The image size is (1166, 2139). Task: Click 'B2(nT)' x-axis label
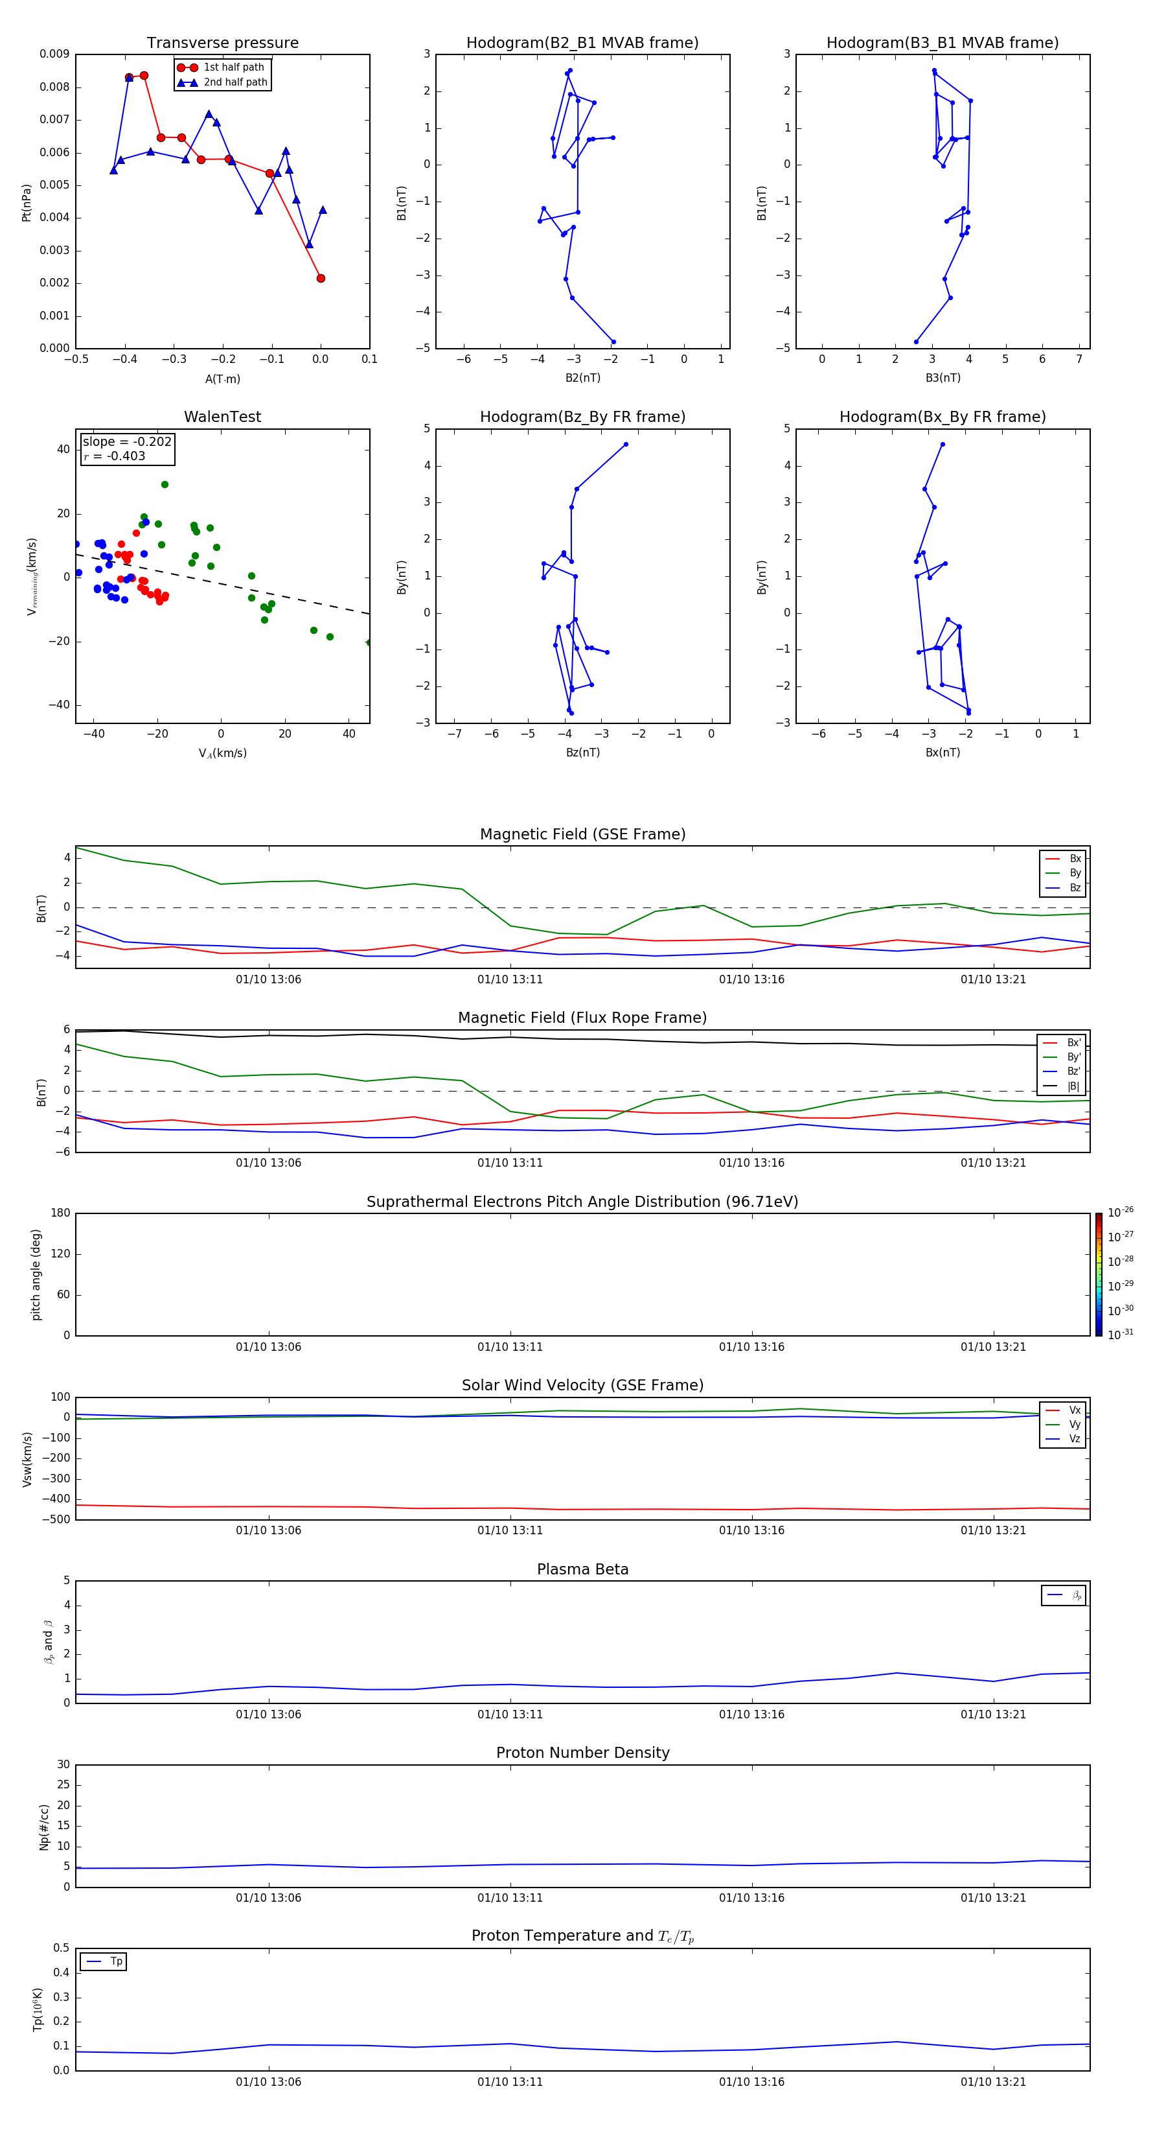(x=582, y=378)
